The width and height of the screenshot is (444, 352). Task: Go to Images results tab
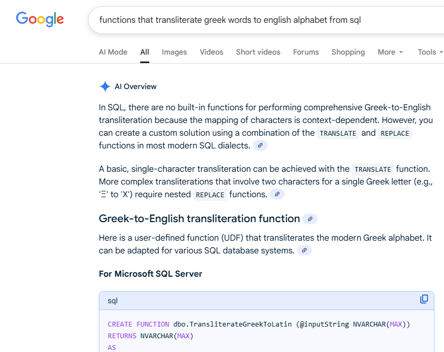(x=174, y=52)
